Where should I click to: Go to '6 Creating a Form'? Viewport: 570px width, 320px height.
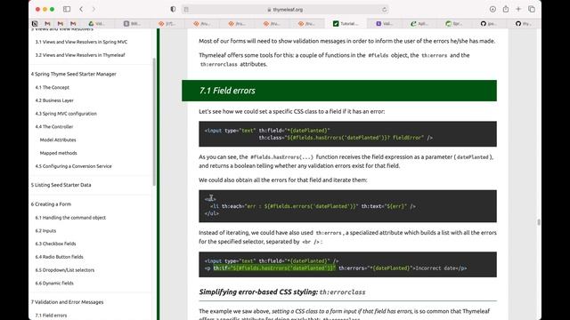pos(51,204)
